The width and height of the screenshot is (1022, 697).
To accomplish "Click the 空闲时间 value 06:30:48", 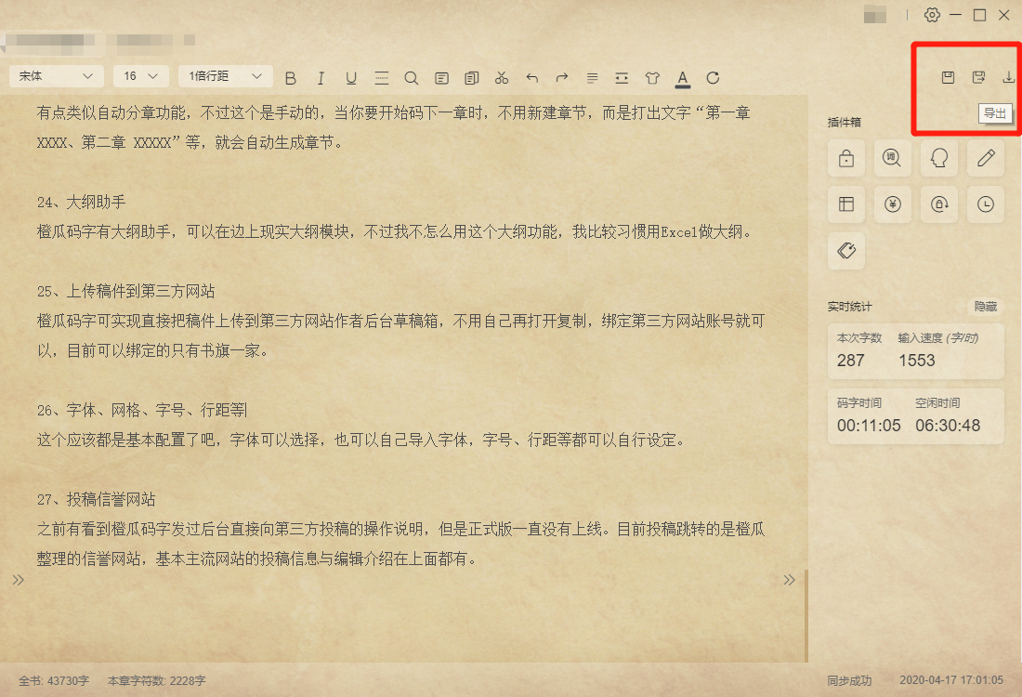I will pyautogui.click(x=948, y=426).
